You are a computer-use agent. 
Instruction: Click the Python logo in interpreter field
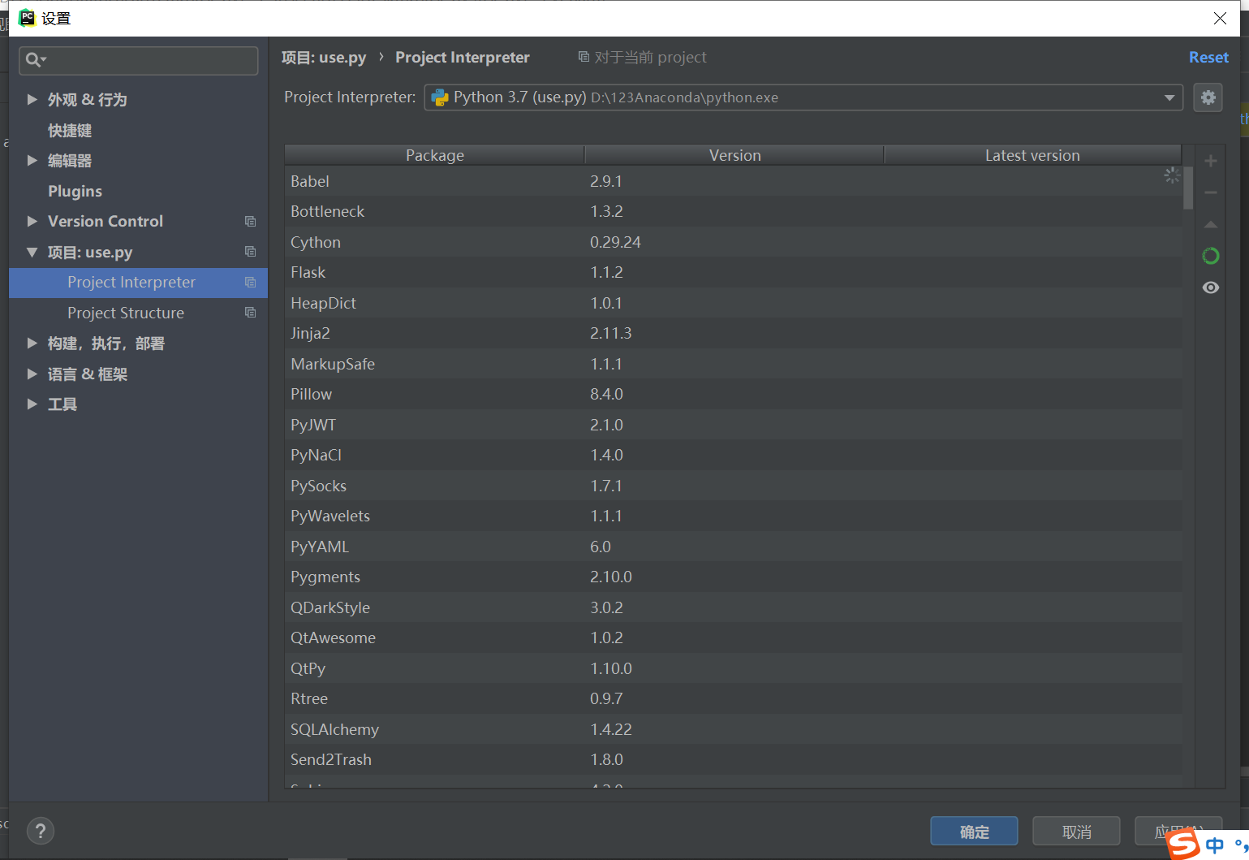point(440,97)
